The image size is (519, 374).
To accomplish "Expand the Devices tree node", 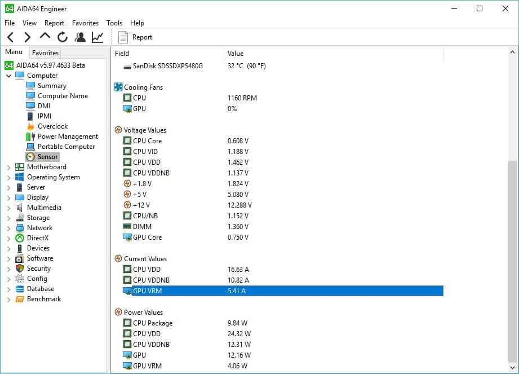I will coord(8,249).
